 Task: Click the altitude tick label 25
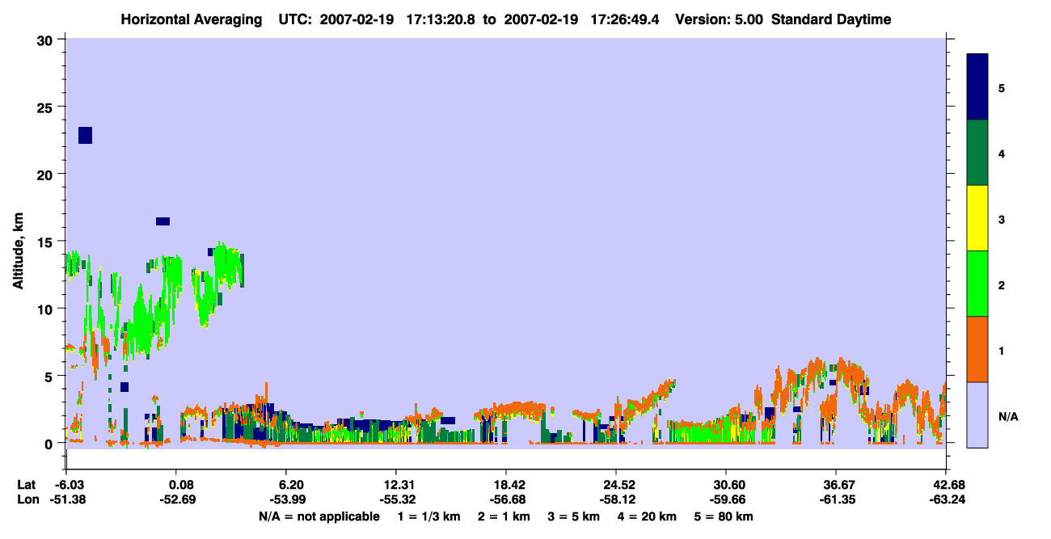[47, 107]
